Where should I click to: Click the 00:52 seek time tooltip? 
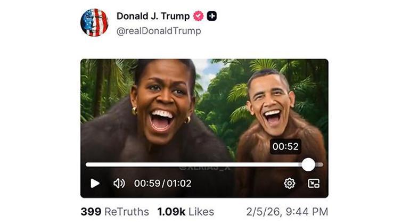pos(285,146)
